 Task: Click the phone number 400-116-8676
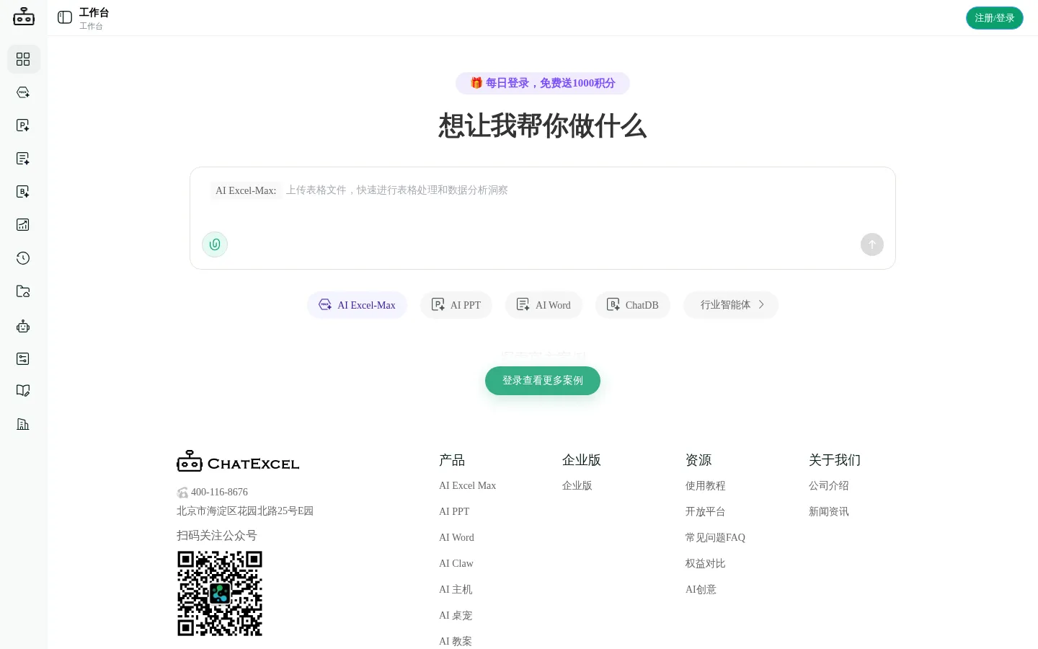click(219, 493)
